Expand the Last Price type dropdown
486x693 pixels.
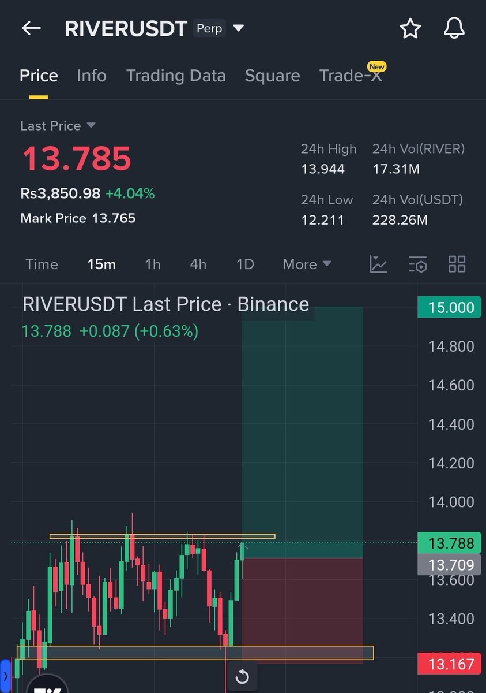(x=91, y=125)
